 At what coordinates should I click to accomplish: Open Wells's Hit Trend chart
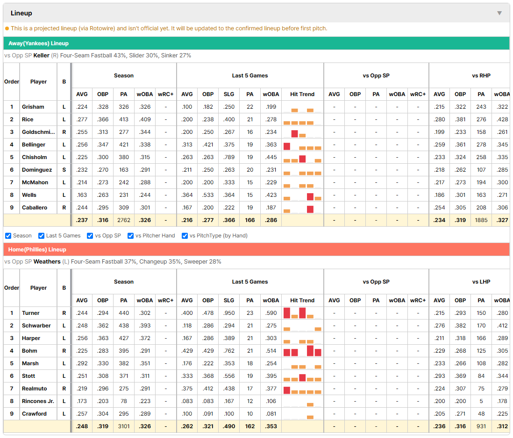[302, 195]
